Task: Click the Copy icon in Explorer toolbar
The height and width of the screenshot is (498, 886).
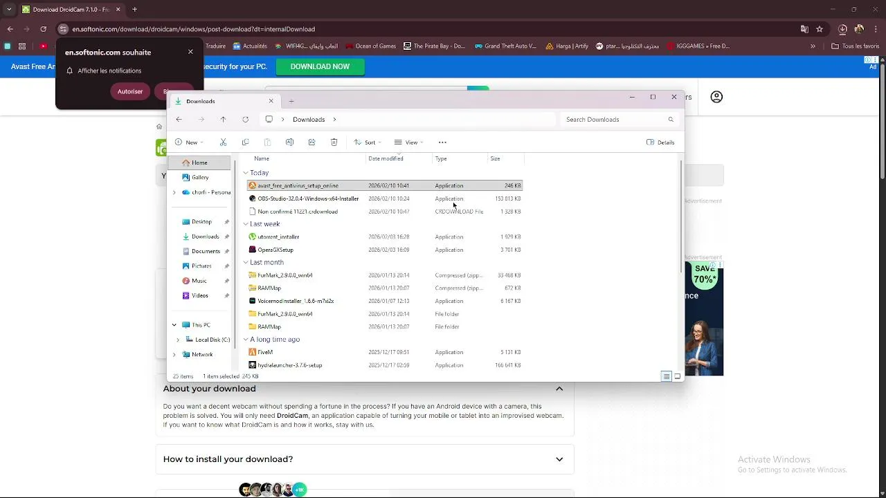Action: [x=245, y=142]
